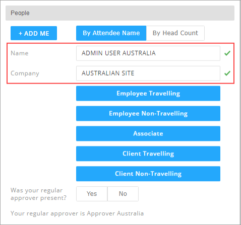Select Employee Travelling attendee type
This screenshot has height=225, width=241.
click(148, 94)
